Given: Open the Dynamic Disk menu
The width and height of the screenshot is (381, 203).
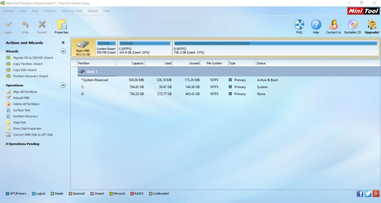Looking at the screenshot, I should click(72, 11).
